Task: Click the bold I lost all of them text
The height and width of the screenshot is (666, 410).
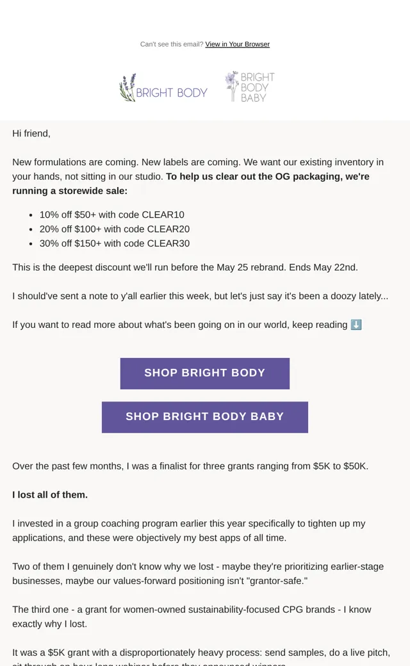Action: 50,495
